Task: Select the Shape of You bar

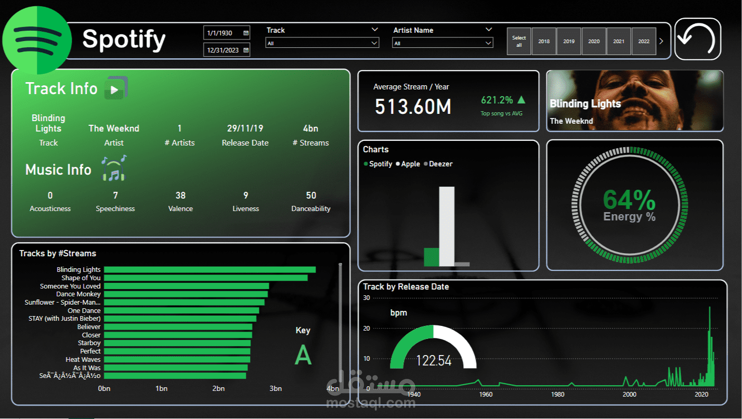Action: (205, 278)
